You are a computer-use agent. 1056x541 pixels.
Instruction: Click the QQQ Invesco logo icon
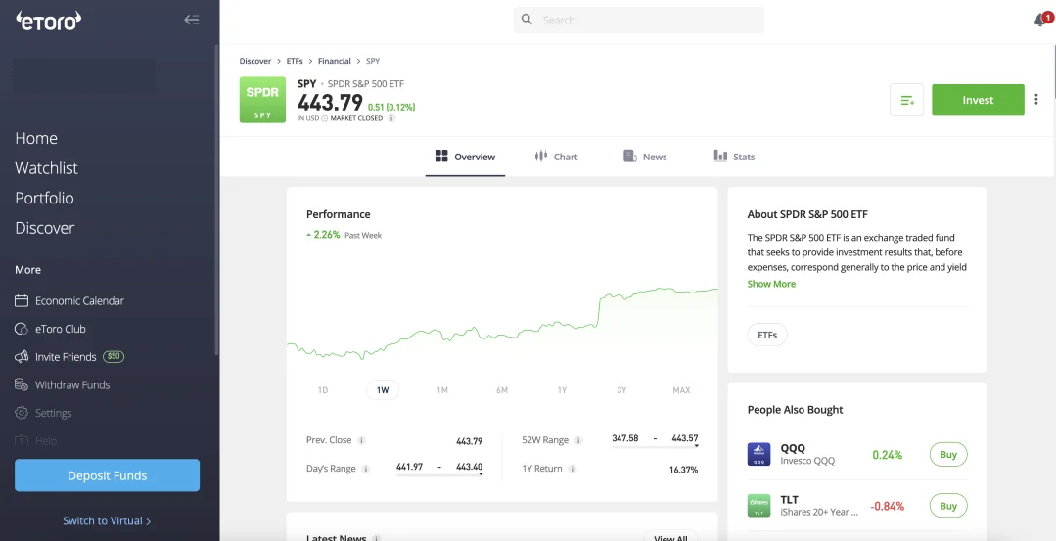tap(759, 454)
